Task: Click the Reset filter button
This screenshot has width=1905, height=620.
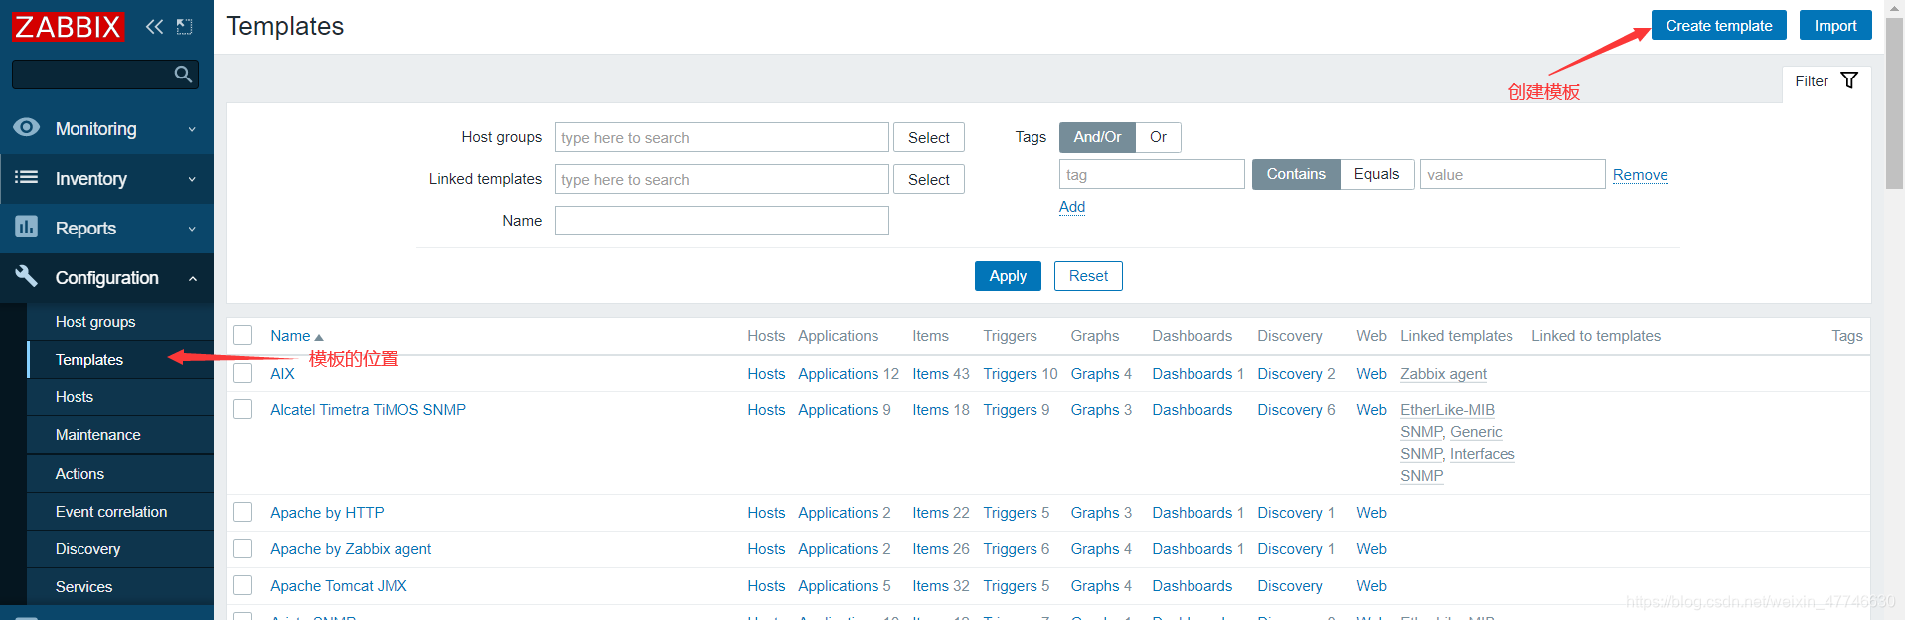Action: tap(1088, 276)
